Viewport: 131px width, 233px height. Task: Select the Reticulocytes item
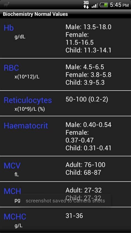tap(65, 103)
